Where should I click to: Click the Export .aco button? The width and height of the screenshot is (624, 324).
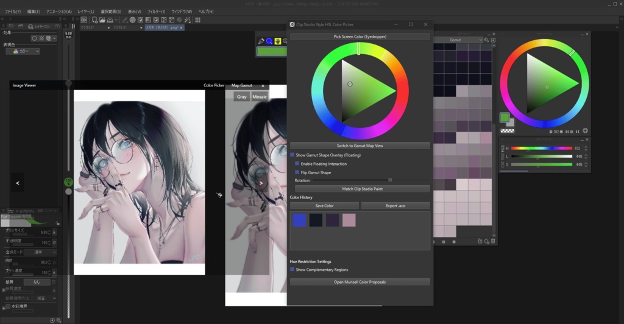(x=395, y=205)
